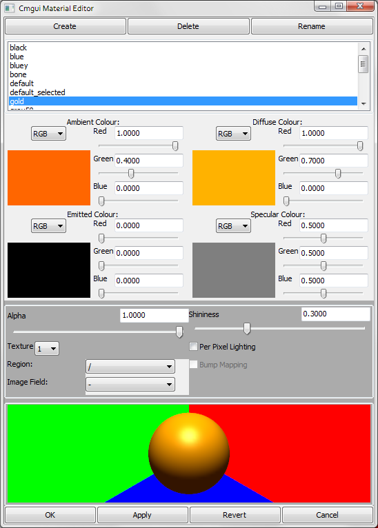Click the material list scrollbar thumb
The image size is (378, 528).
pyautogui.click(x=364, y=64)
